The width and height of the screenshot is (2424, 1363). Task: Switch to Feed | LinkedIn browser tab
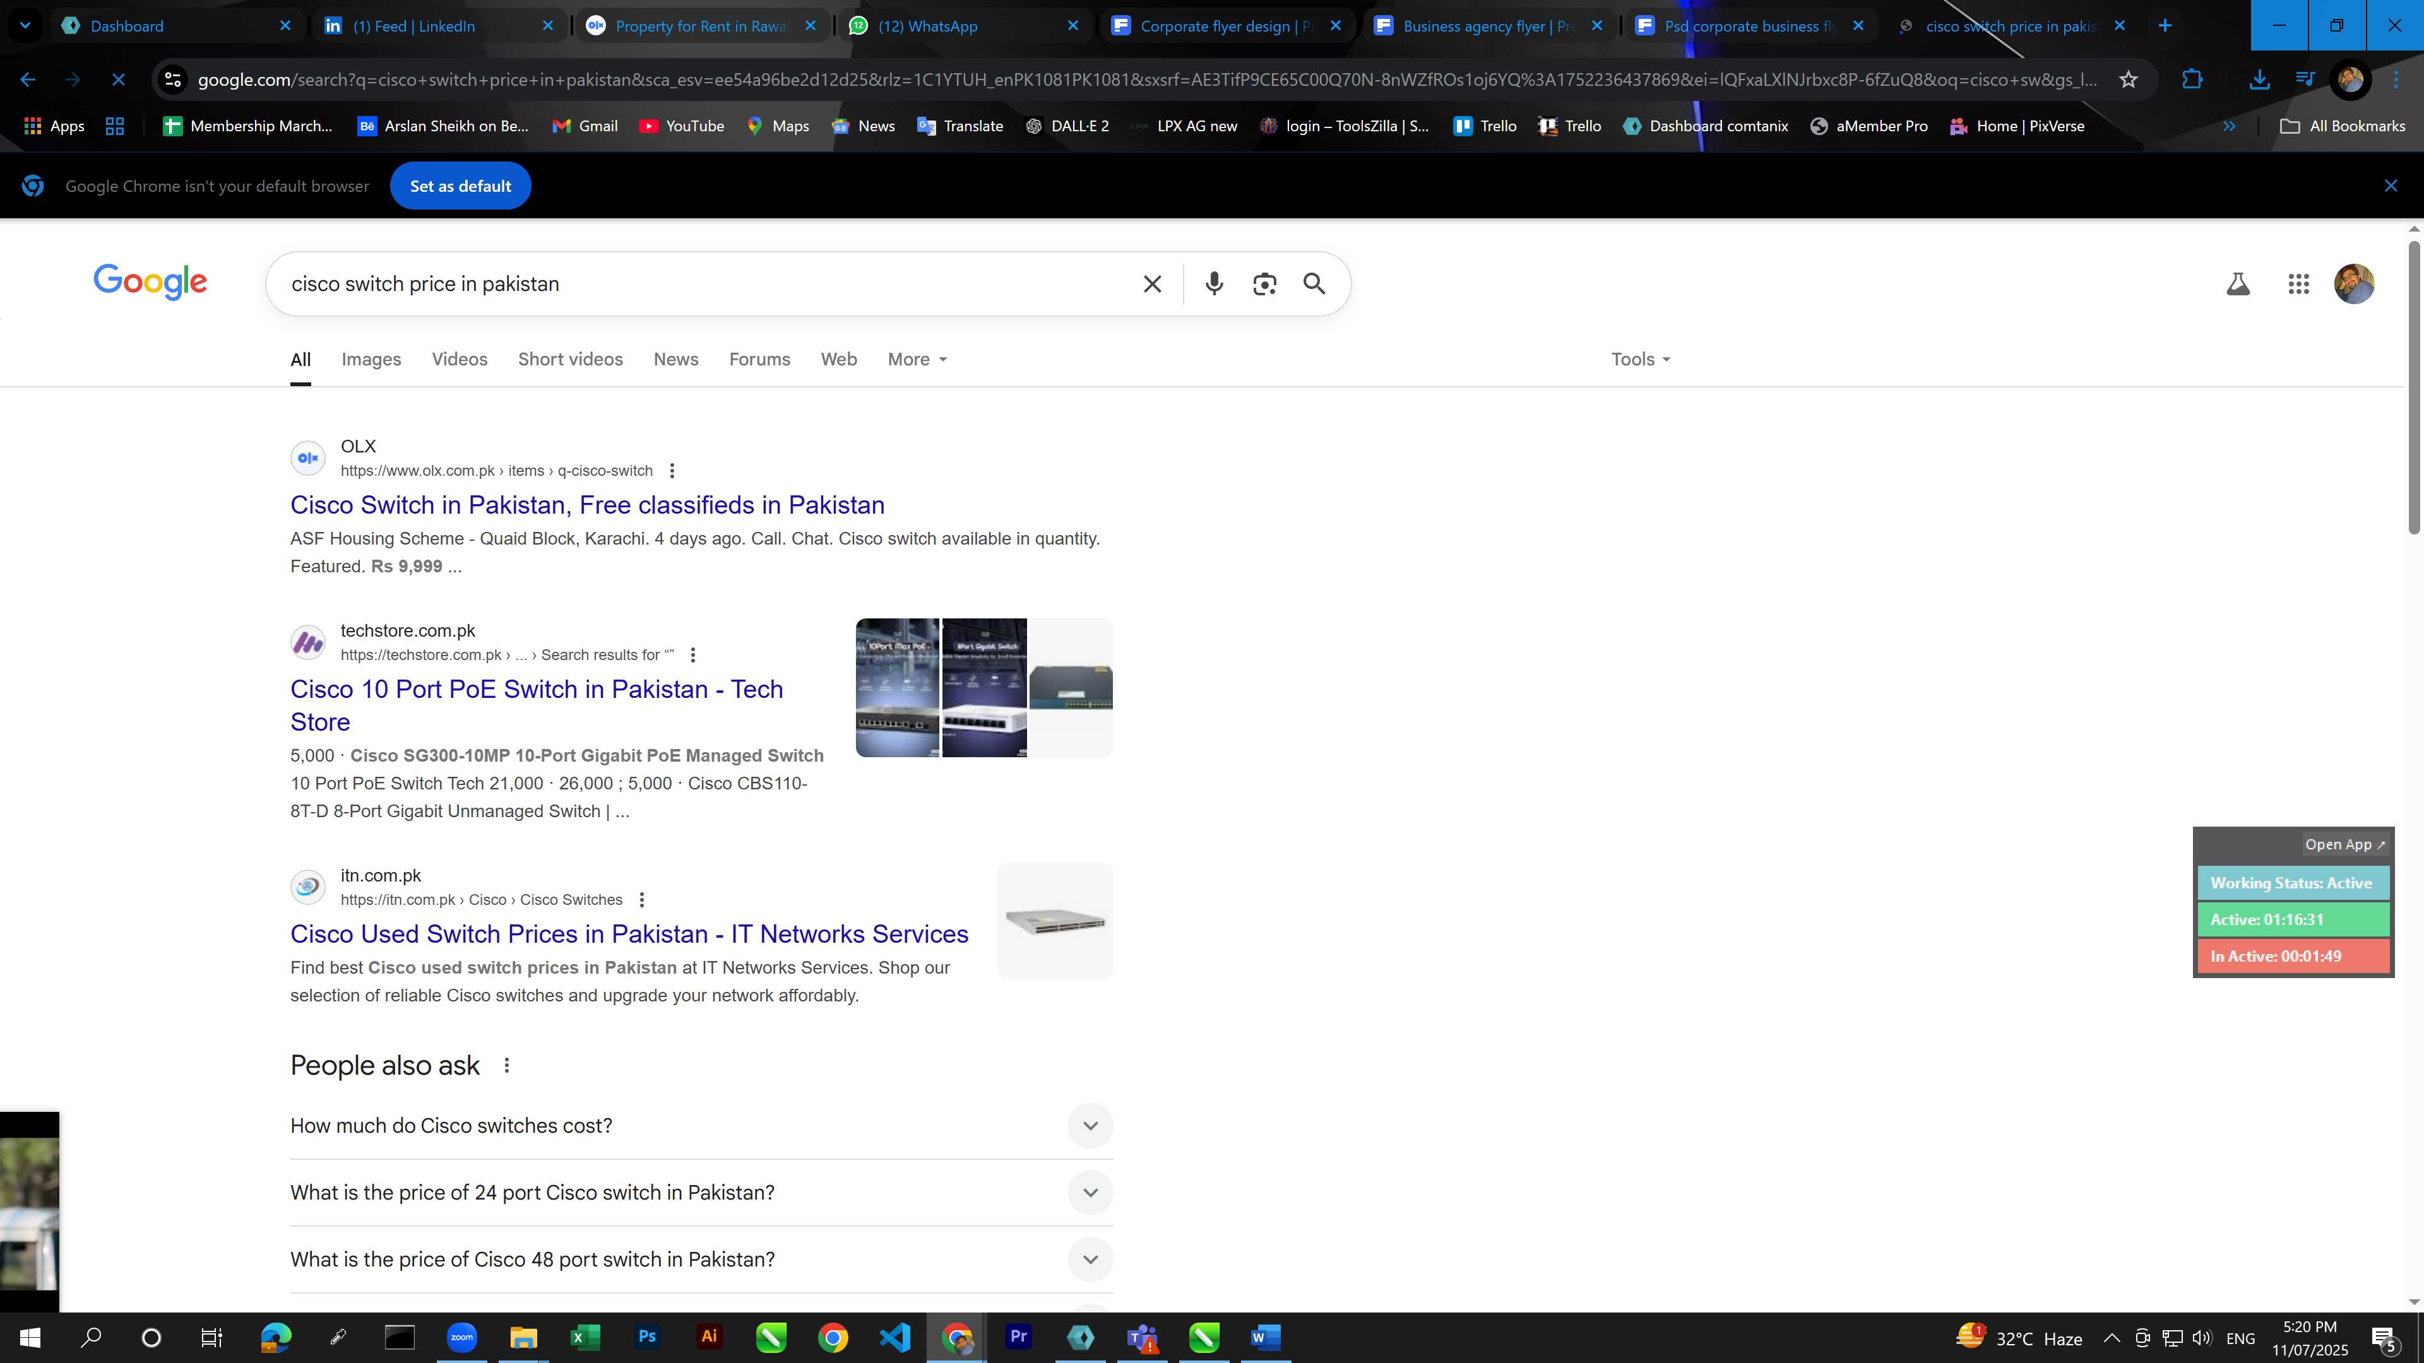click(x=439, y=25)
